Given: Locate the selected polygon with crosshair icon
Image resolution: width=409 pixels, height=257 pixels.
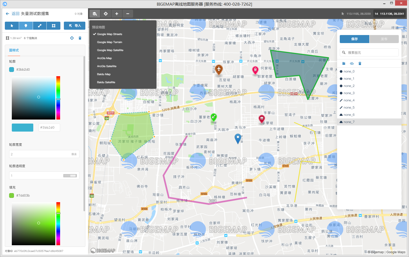Looking at the screenshot, I should [x=72, y=38].
